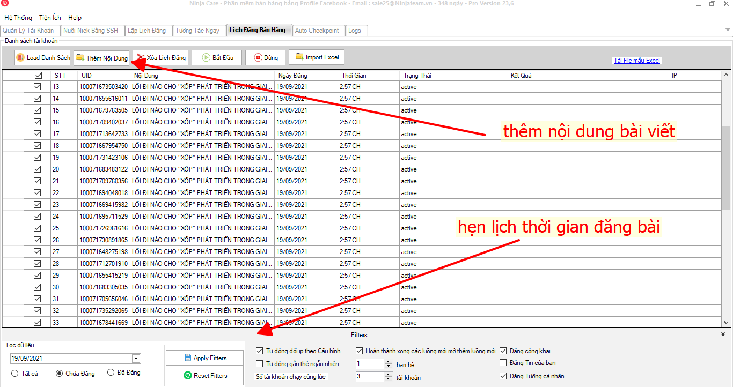The width and height of the screenshot is (733, 387).
Task: Open the Help menu
Action: tap(75, 18)
